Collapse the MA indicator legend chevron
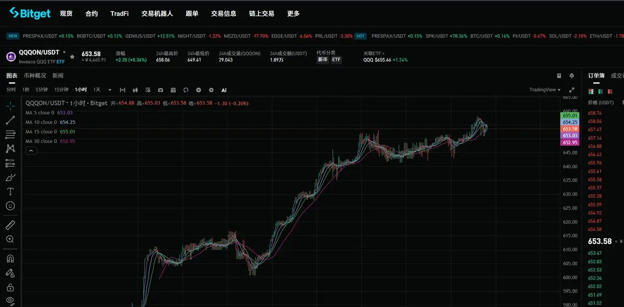The image size is (624, 307). tap(31, 151)
